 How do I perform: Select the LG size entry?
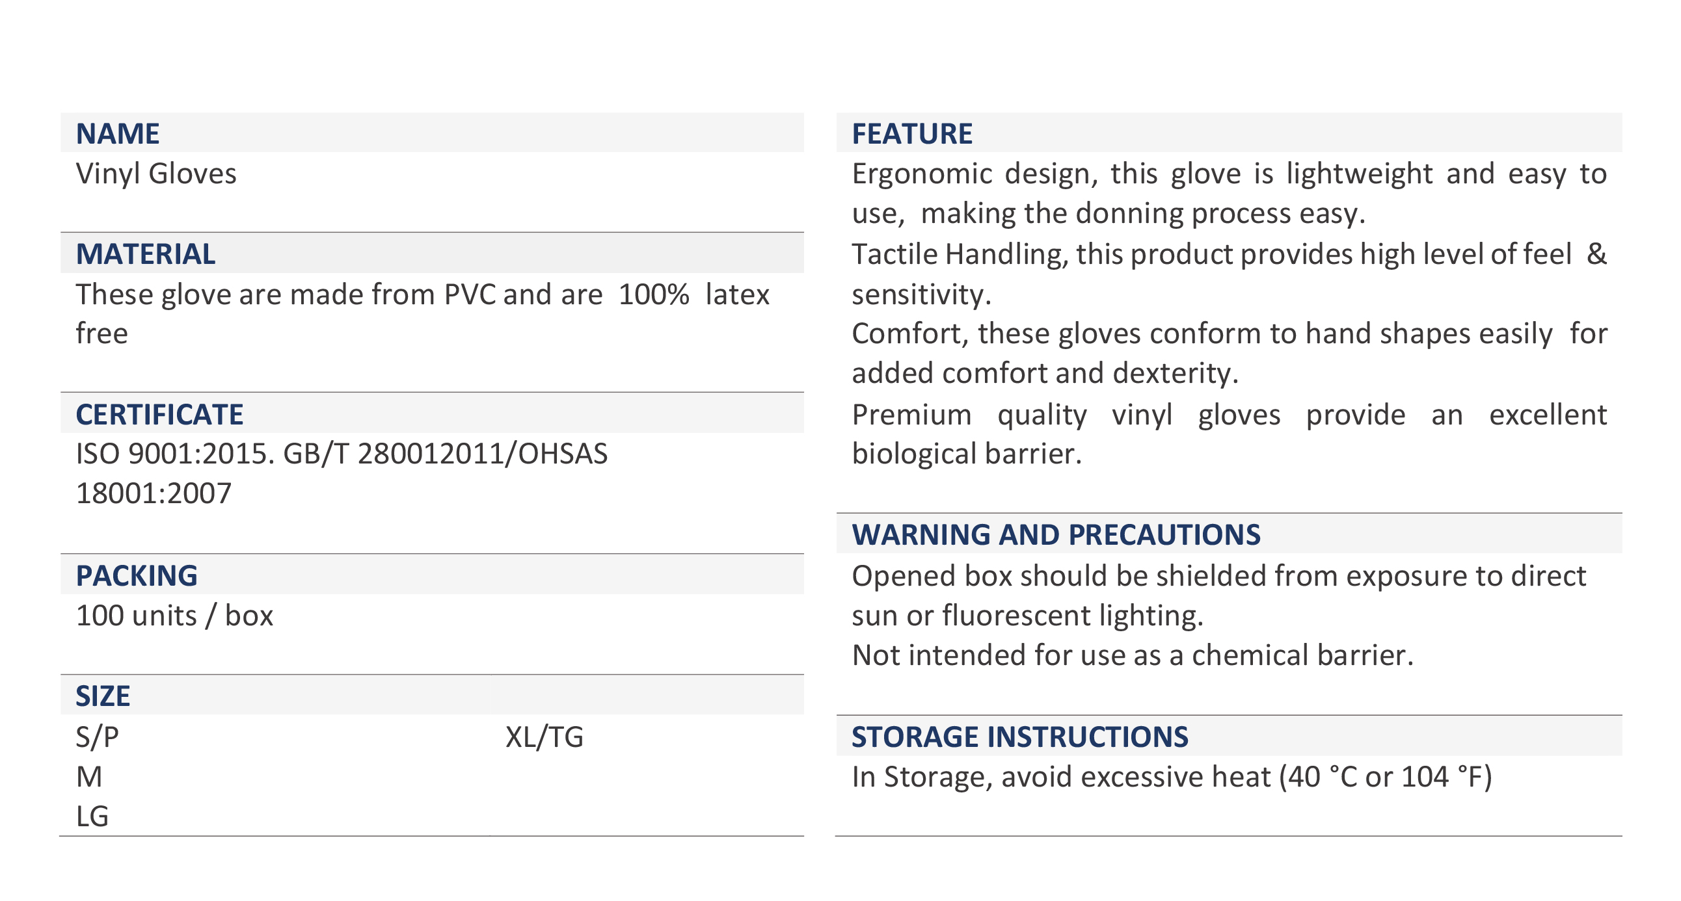(92, 816)
